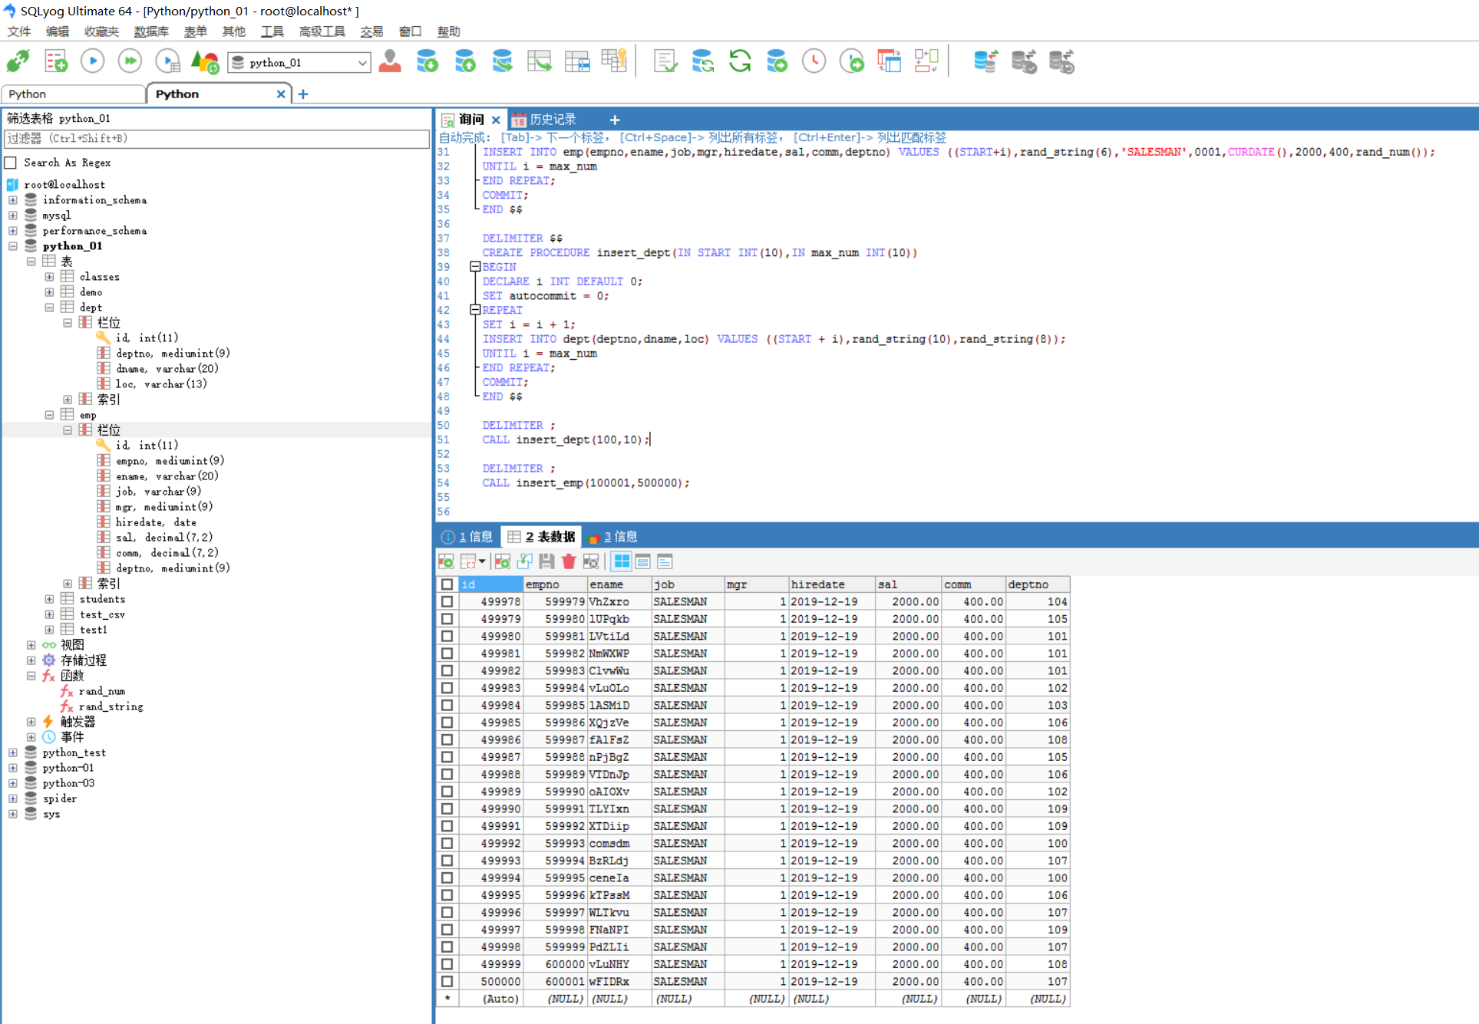Switch to grid view mode icon
The image size is (1479, 1024).
tap(622, 561)
